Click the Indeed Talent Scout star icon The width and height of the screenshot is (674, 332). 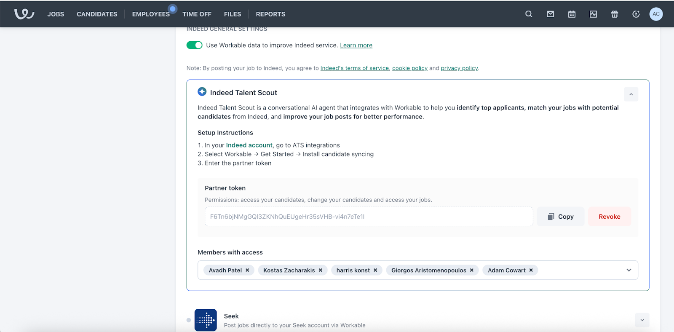click(202, 91)
